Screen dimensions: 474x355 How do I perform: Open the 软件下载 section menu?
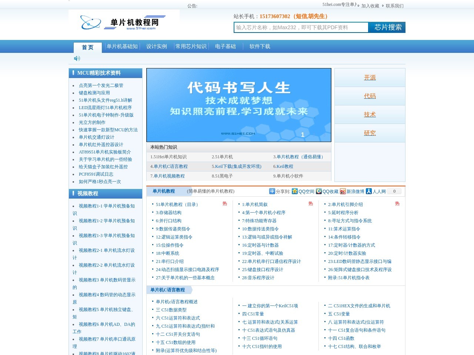click(x=259, y=47)
